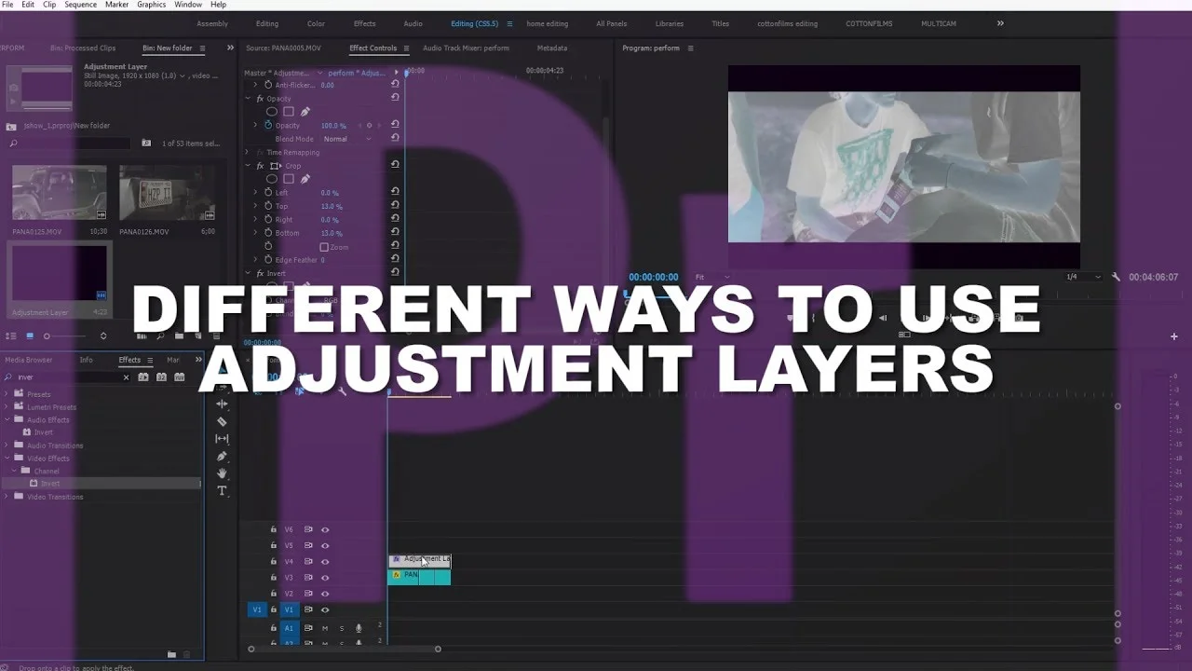Toggle Opacity animation stopwatch

pos(268,125)
